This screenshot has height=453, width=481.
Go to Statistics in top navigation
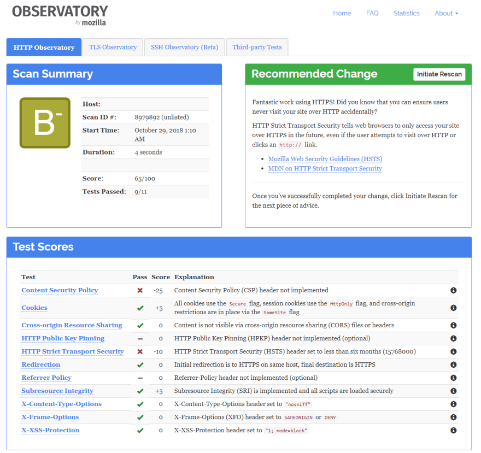click(x=406, y=13)
